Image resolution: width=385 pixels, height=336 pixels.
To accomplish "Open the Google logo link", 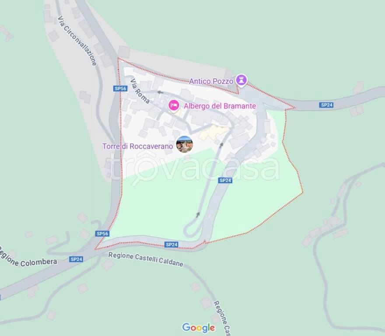I will click(198, 328).
